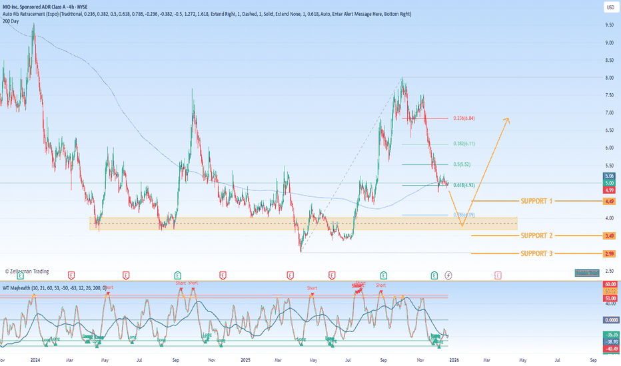The width and height of the screenshot is (621, 366).
Task: Open the USD currency selector
Action: pos(609,8)
